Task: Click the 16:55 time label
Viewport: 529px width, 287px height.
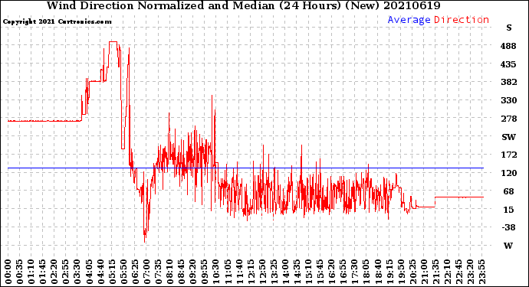Action: click(x=343, y=272)
